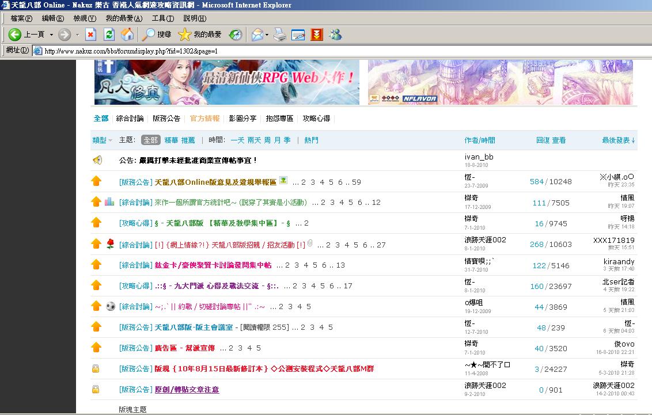Select 影圖分享 category tab
Image resolution: width=652 pixels, height=415 pixels.
pyautogui.click(x=242, y=119)
